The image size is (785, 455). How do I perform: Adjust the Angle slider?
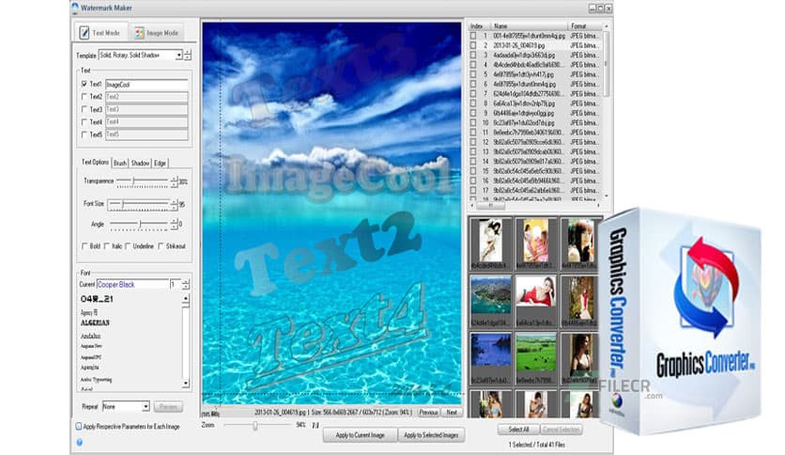(139, 224)
